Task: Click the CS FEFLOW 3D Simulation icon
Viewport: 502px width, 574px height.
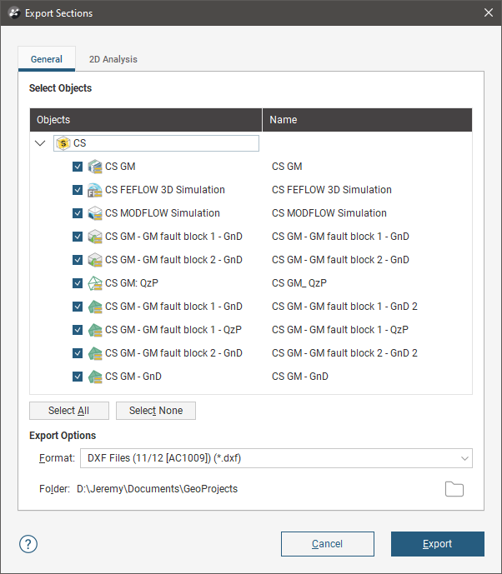Action: click(95, 190)
